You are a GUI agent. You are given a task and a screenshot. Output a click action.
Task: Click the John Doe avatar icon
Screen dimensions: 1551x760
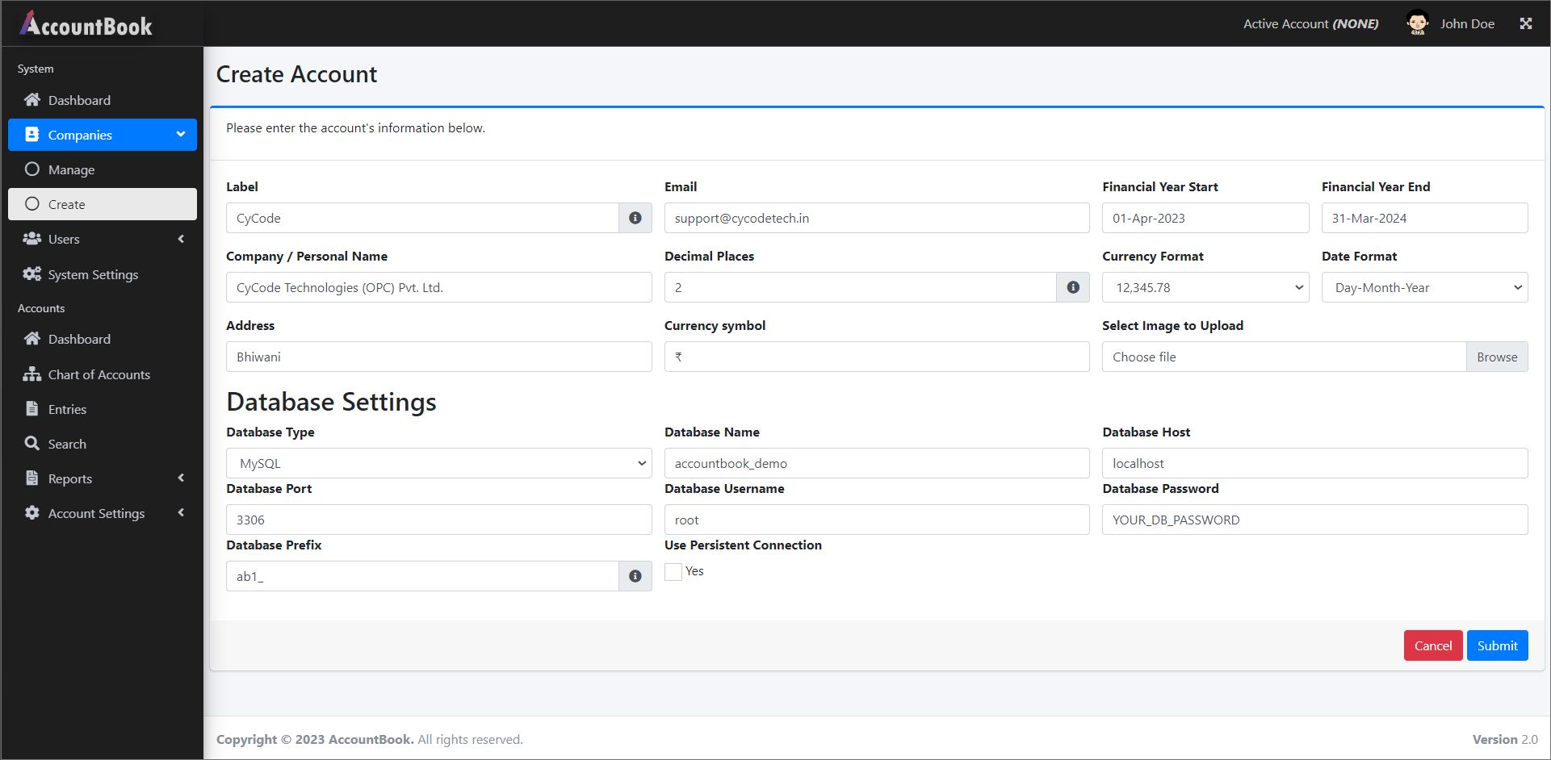click(1417, 23)
